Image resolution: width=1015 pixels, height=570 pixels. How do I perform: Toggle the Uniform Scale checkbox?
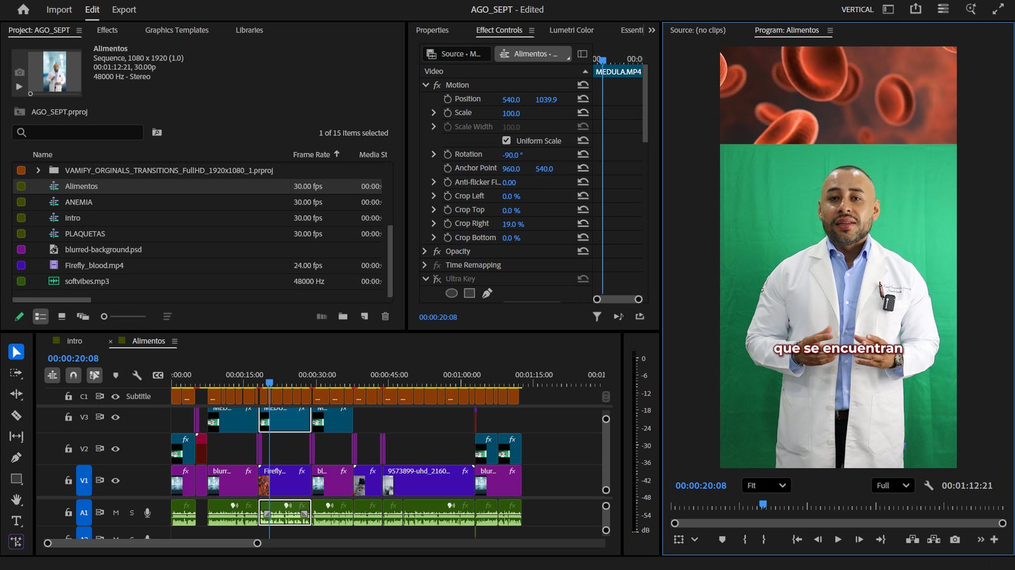[x=506, y=141]
